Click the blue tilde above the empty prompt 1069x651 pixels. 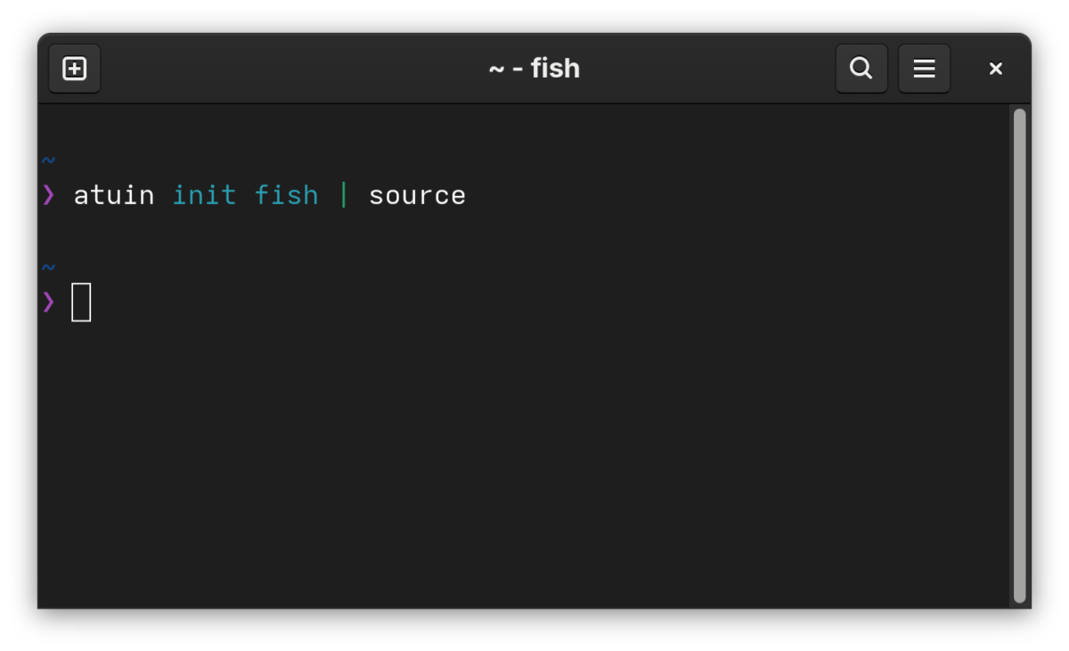pos(48,266)
